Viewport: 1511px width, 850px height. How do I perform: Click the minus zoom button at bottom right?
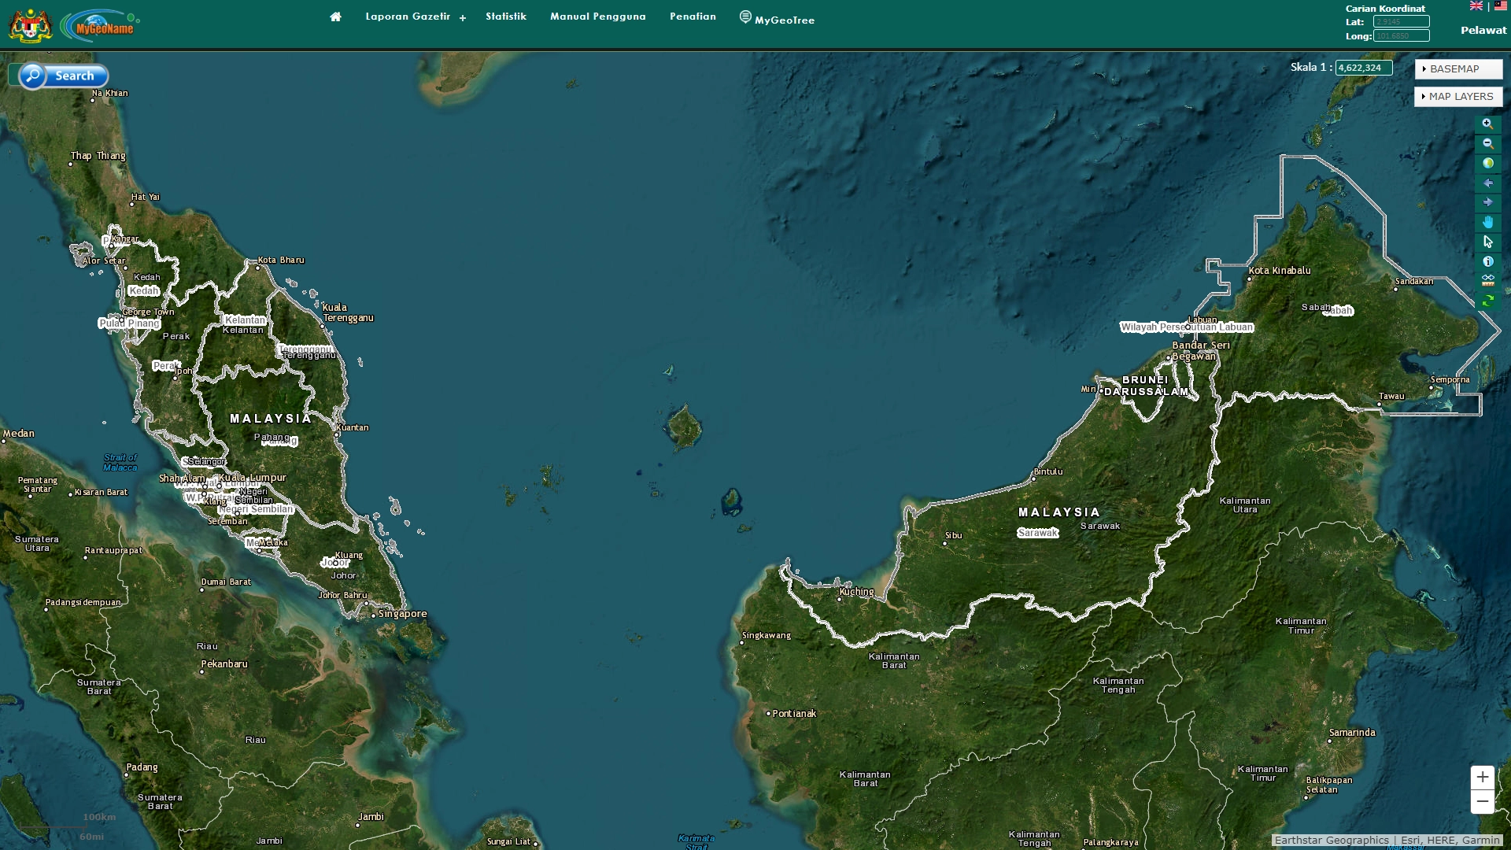[1483, 802]
